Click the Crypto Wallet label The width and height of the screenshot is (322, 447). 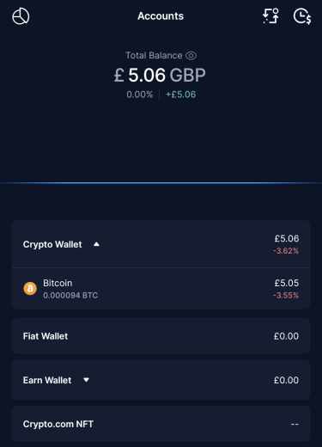[52, 244]
